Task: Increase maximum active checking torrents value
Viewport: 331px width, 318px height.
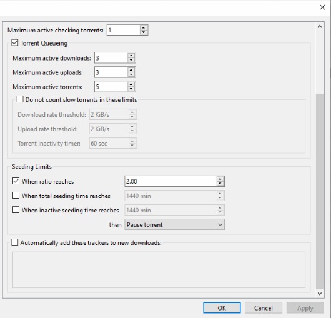Action: coord(144,28)
